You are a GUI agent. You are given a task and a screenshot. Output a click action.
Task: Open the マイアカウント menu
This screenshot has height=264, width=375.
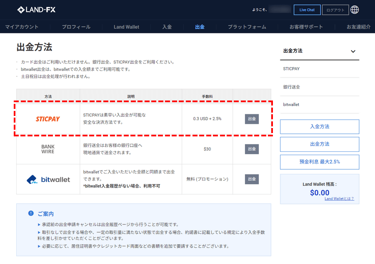pos(22,27)
